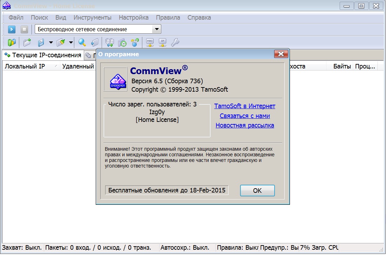
Task: Open settings with the wrench icon
Action: 175,42
